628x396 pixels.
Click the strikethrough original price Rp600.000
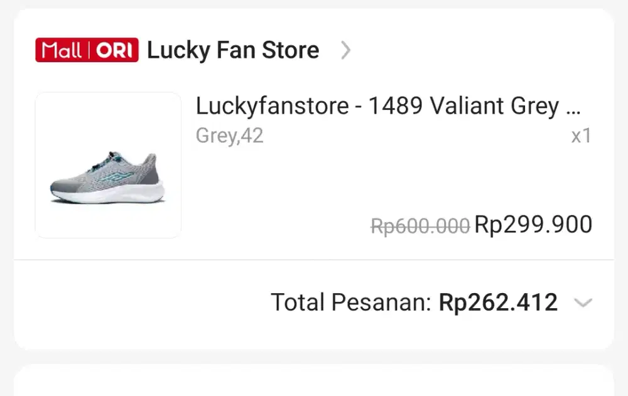[421, 225]
